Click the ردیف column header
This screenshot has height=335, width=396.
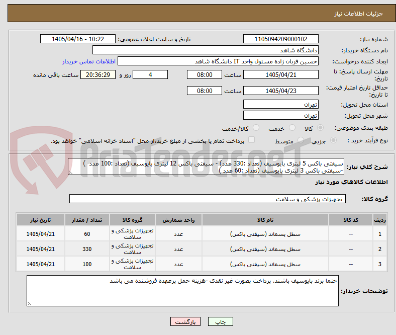tap(379, 220)
